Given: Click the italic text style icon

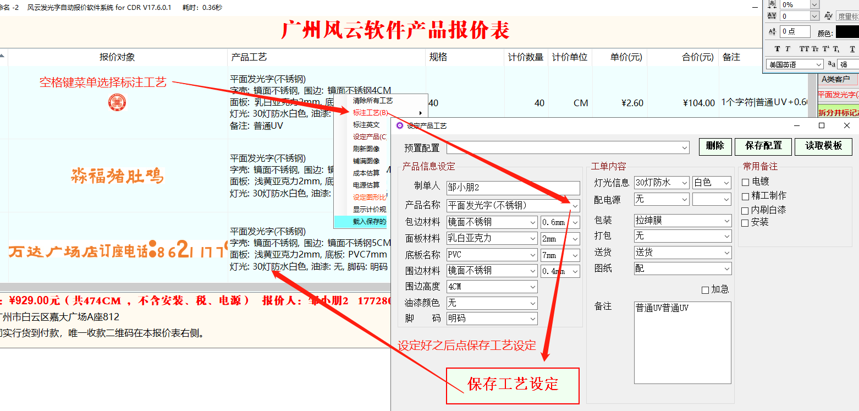Looking at the screenshot, I should (788, 48).
